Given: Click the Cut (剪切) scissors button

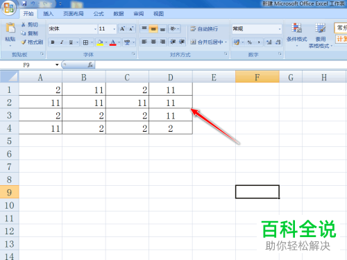Looking at the screenshot, I should click(29, 25).
